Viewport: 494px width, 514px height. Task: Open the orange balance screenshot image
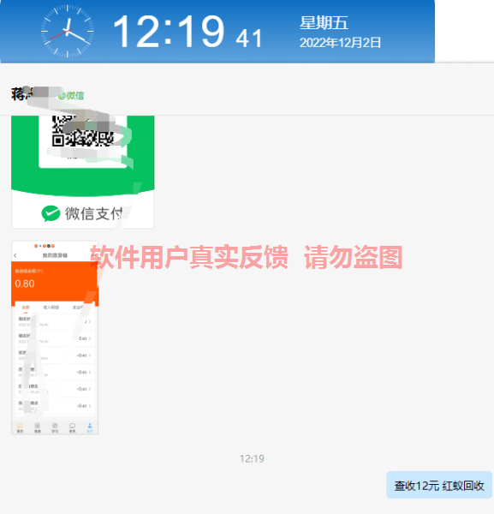tap(55, 338)
